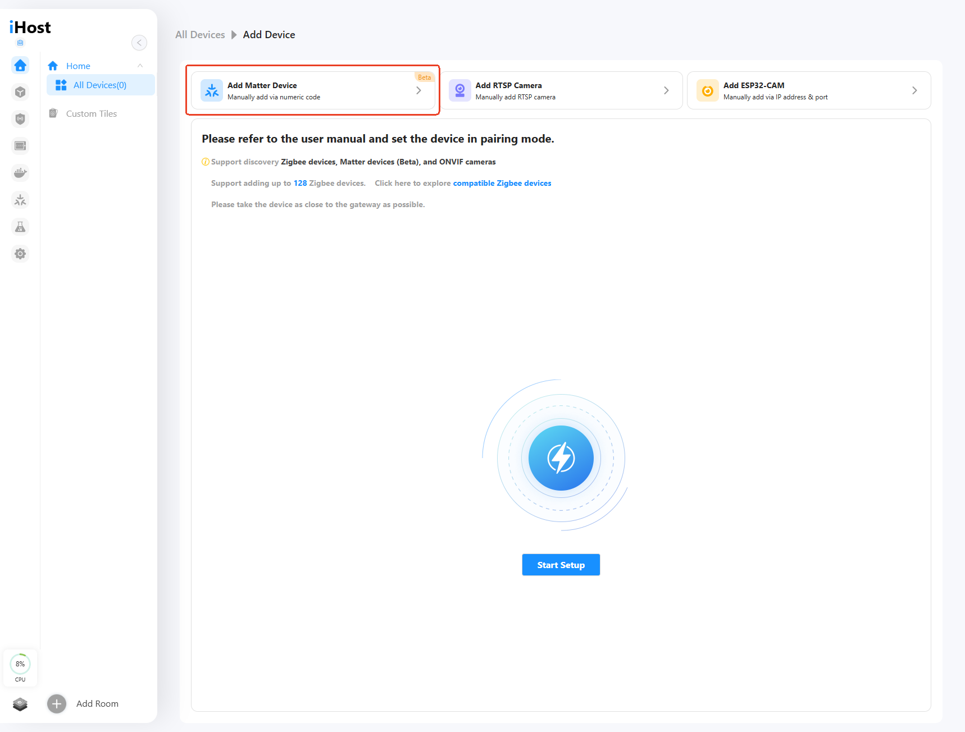Click the plus icon next to Add Room
The image size is (965, 732).
click(57, 704)
